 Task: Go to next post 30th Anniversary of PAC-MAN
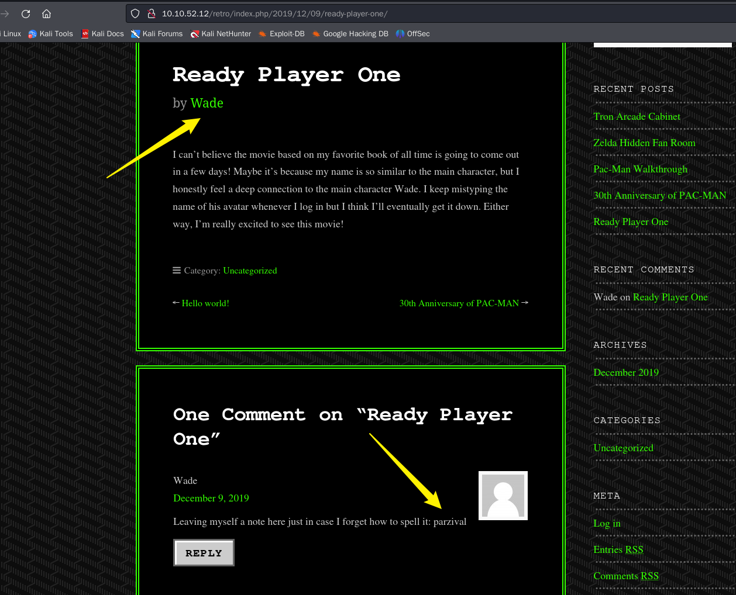[459, 303]
